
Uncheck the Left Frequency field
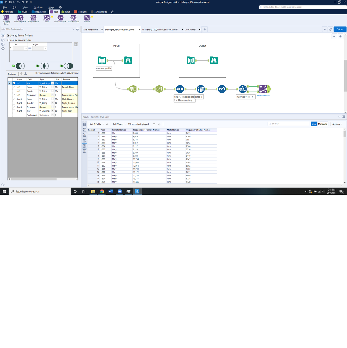tap(14, 95)
